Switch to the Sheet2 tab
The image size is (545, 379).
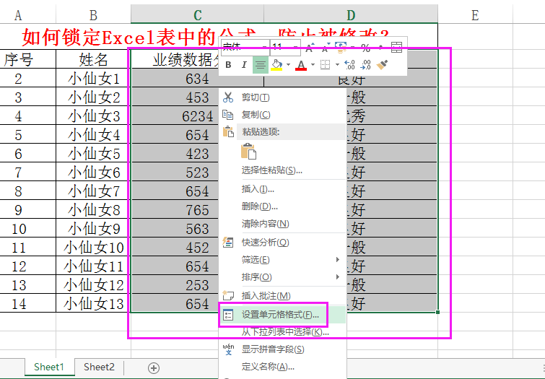tap(99, 367)
